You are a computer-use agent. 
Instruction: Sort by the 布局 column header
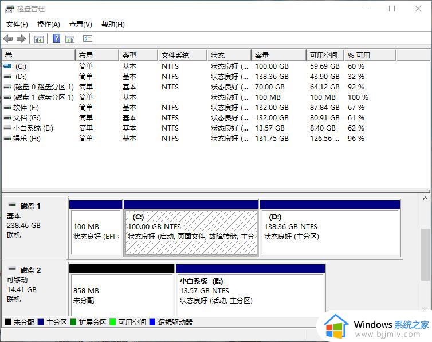coord(97,56)
